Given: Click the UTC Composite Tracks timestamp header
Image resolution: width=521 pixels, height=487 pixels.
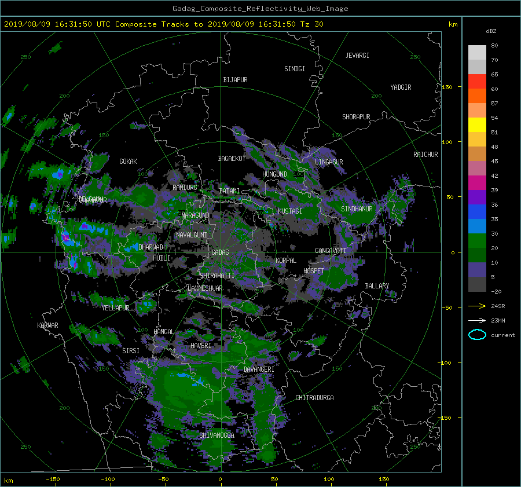Looking at the screenshot, I should pos(163,24).
